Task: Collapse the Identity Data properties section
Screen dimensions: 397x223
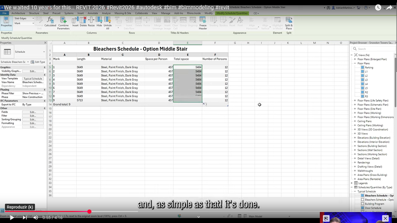Action: click(45, 75)
